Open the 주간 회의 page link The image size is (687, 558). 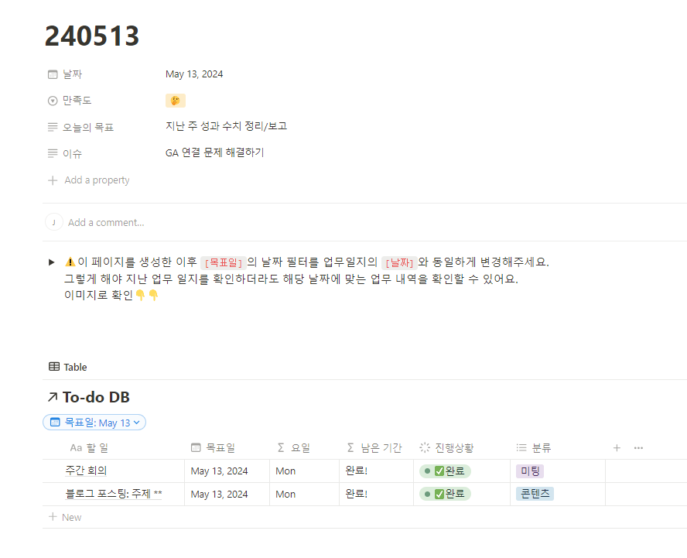click(x=86, y=471)
